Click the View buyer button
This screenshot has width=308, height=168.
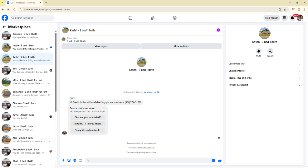click(100, 46)
